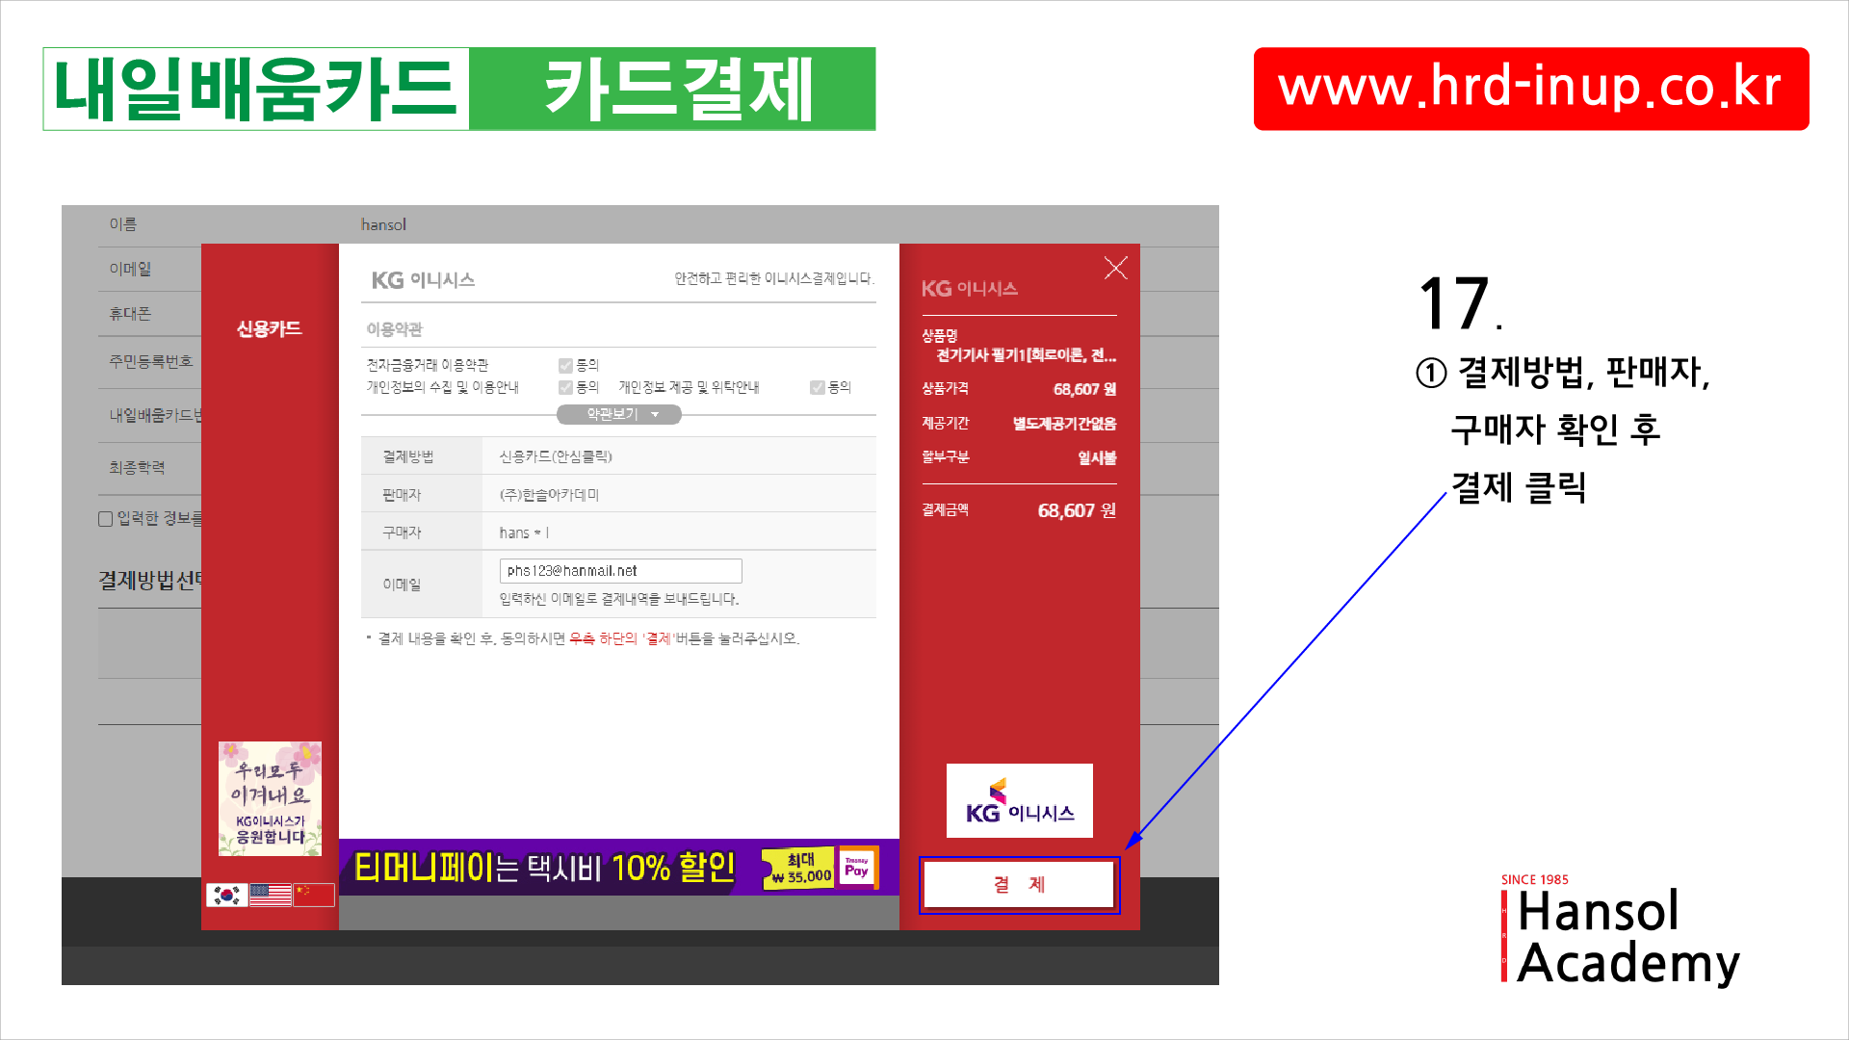Edit the email field phs123@hanmail.net
This screenshot has height=1040, width=1849.
pyautogui.click(x=620, y=571)
